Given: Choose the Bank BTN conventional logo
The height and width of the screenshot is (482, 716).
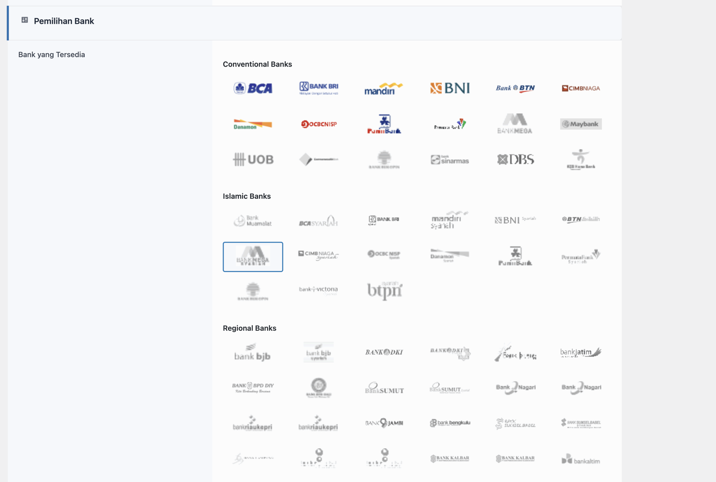Looking at the screenshot, I should click(x=515, y=88).
